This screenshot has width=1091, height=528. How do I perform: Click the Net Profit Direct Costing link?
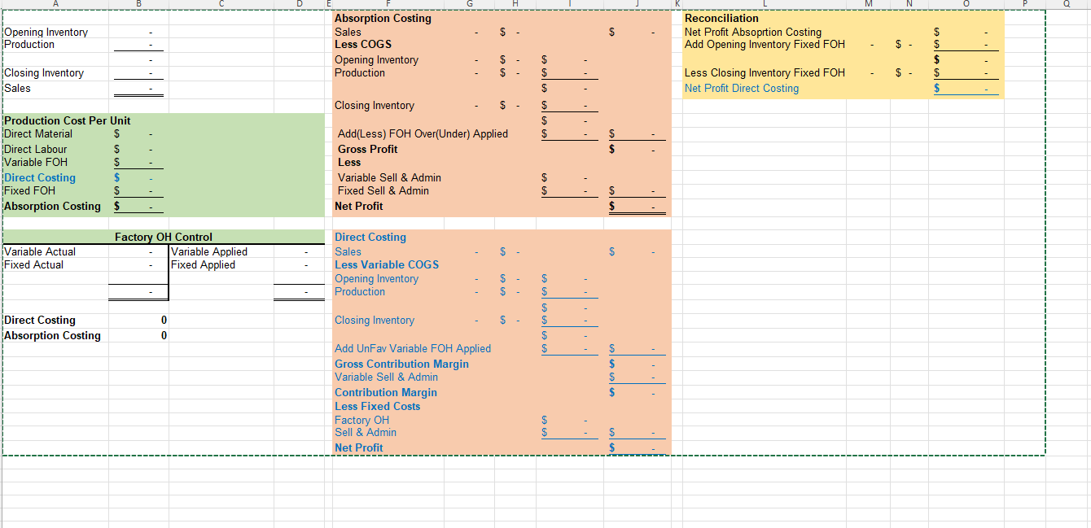coord(741,88)
